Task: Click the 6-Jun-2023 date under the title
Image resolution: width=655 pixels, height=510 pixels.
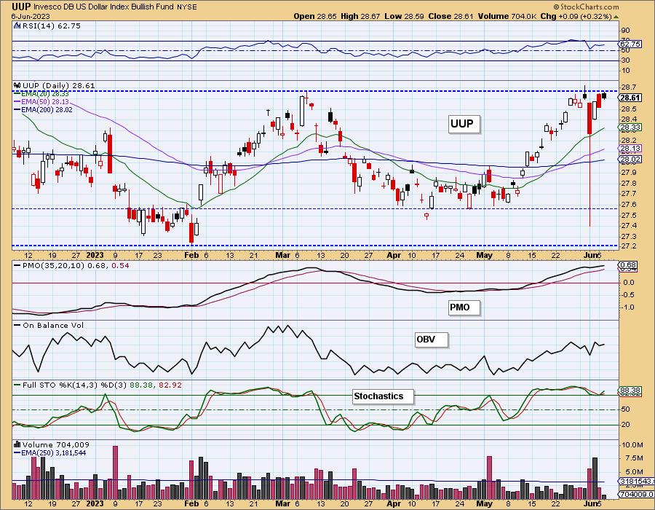Action: tap(31, 16)
